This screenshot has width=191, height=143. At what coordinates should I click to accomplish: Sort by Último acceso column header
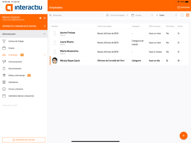tap(155, 26)
